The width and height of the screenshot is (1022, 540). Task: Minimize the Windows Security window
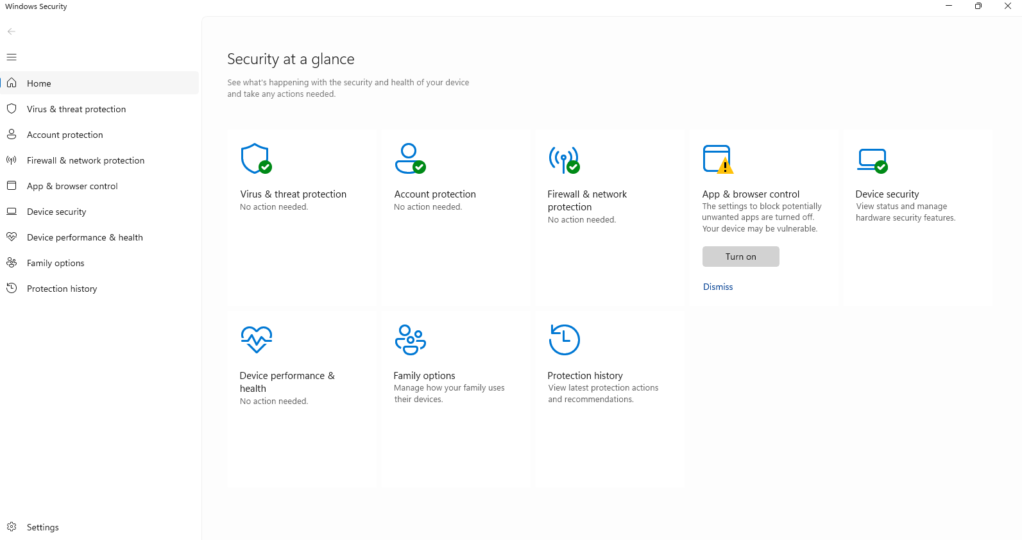949,6
